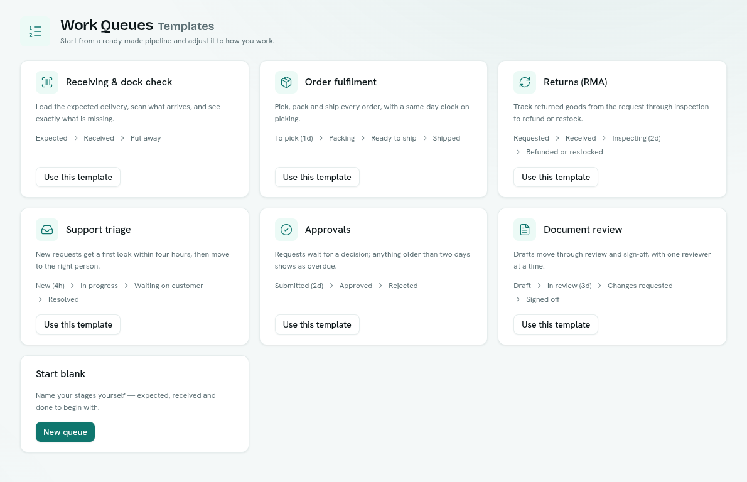Click the "In progress" stage label
The width and height of the screenshot is (747, 482).
point(99,286)
